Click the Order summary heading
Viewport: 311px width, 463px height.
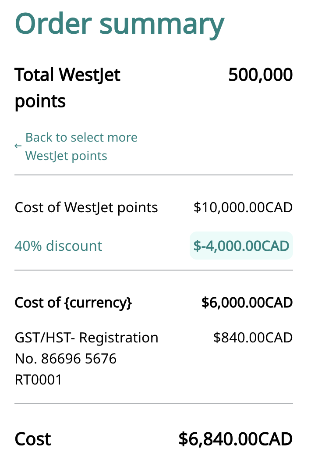pyautogui.click(x=119, y=23)
